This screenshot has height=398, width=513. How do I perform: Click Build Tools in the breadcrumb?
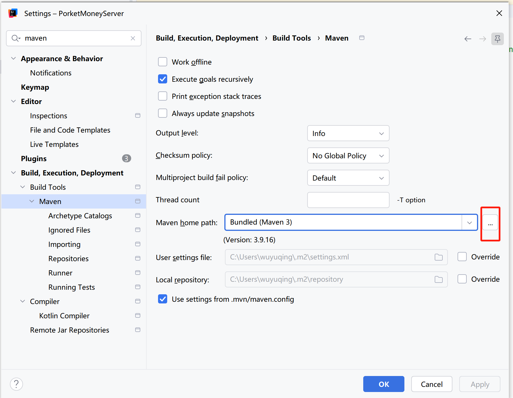pyautogui.click(x=292, y=38)
